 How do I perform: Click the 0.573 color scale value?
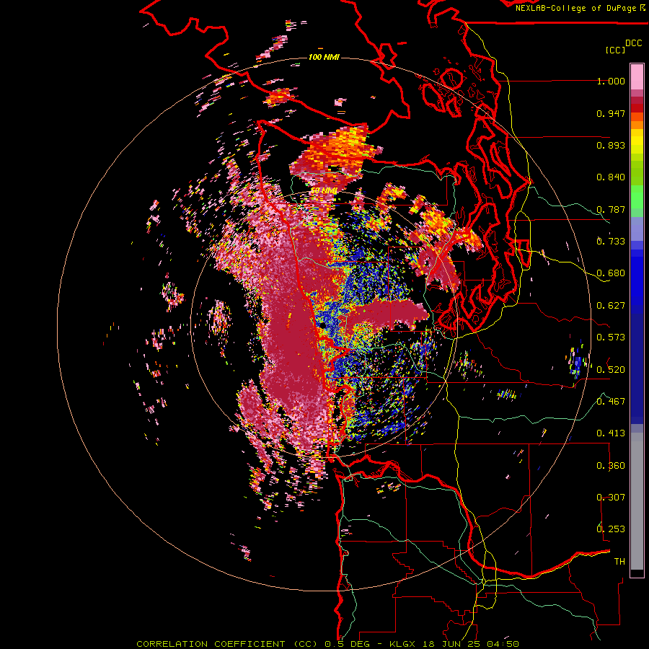[x=611, y=337]
